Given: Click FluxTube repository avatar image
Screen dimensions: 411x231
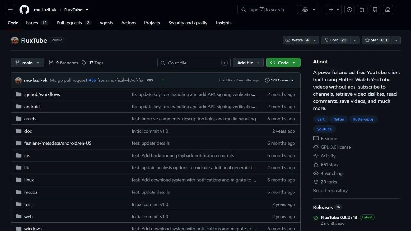Looking at the screenshot, I should pos(14,40).
